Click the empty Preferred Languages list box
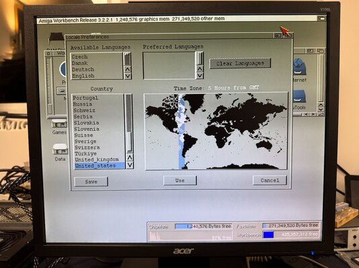The height and width of the screenshot is (268, 359). [x=169, y=66]
